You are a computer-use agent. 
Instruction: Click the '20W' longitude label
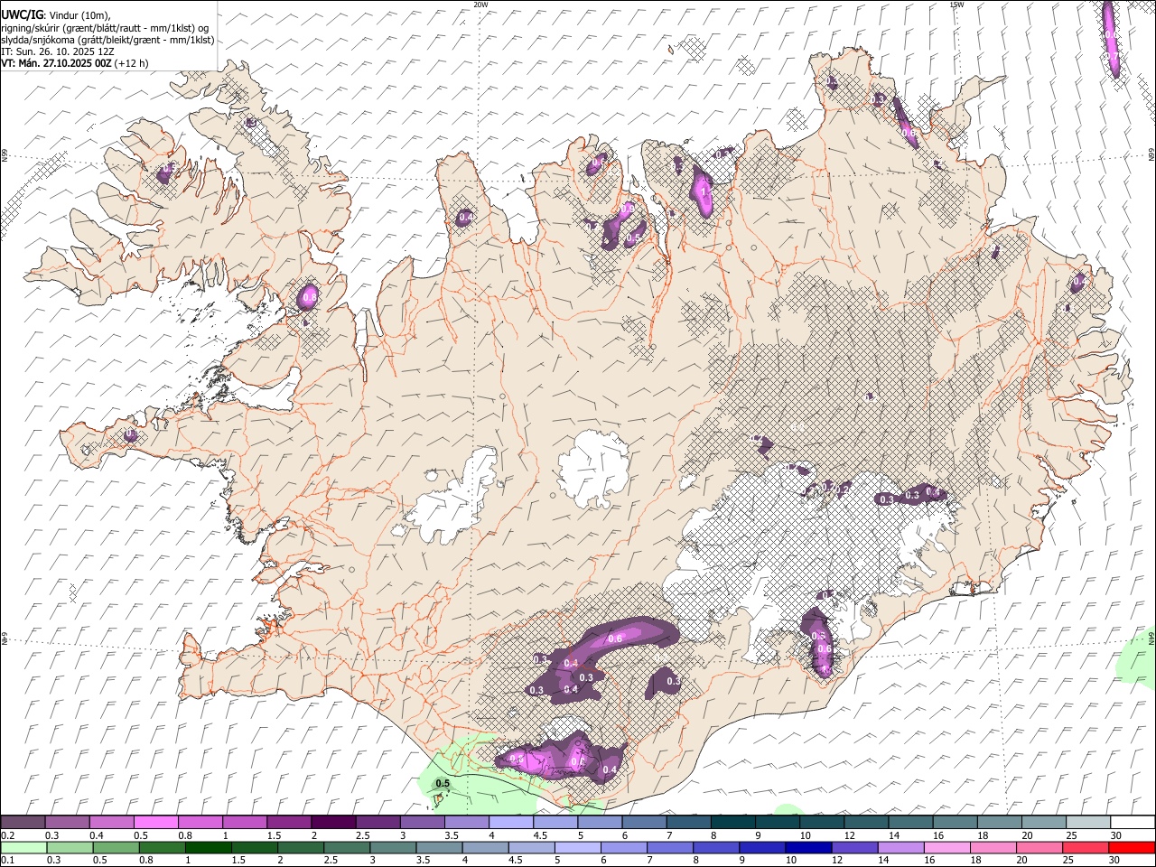click(480, 5)
